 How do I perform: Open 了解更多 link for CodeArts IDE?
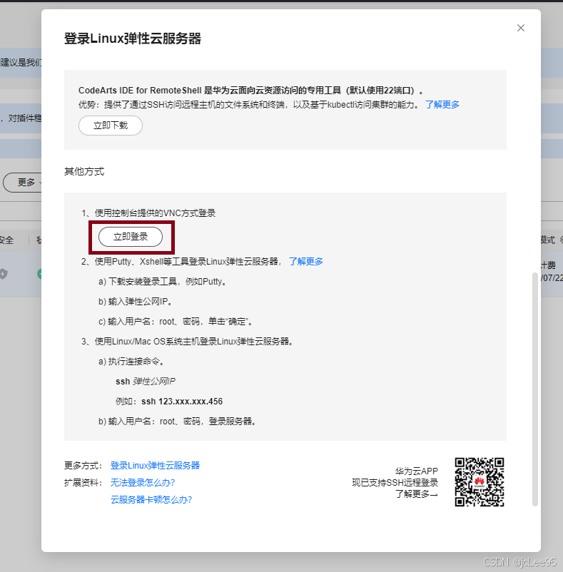click(442, 105)
